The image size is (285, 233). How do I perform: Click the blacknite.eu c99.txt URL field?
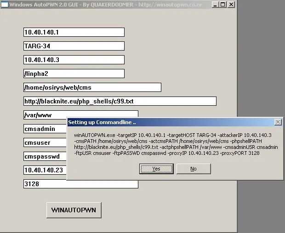pyautogui.click(x=120, y=101)
